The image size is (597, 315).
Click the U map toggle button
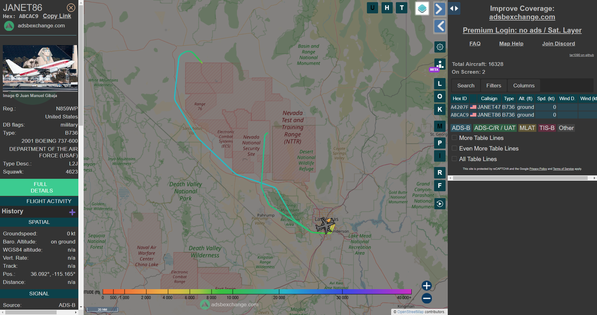[373, 8]
